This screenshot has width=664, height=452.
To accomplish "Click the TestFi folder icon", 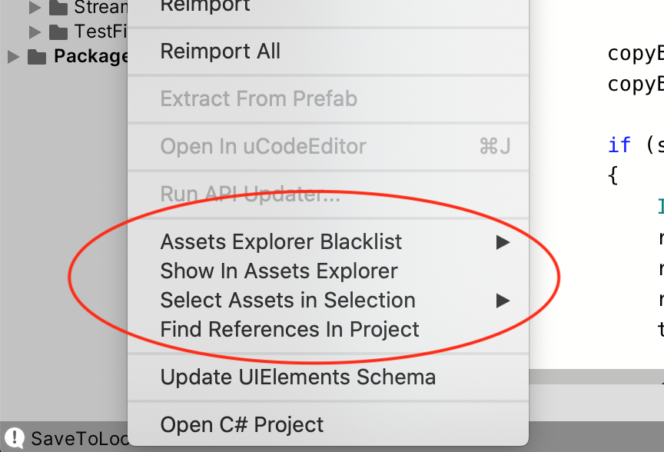I will (58, 32).
